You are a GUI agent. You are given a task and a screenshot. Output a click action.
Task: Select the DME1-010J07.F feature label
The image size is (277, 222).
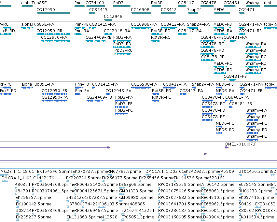coord(241,144)
